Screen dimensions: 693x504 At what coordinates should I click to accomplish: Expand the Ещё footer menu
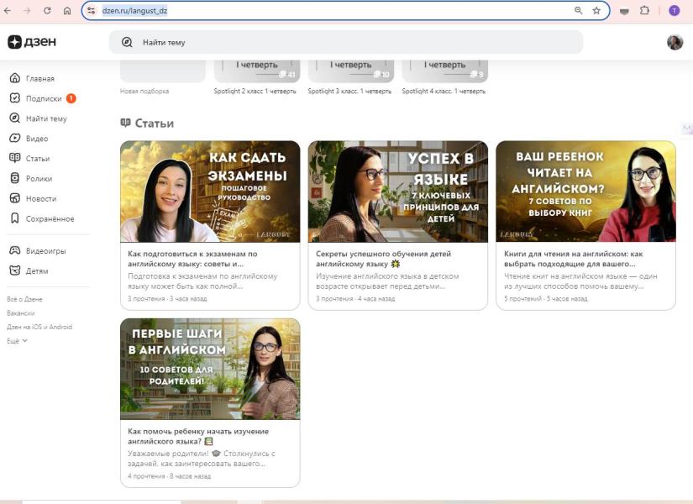pos(18,341)
